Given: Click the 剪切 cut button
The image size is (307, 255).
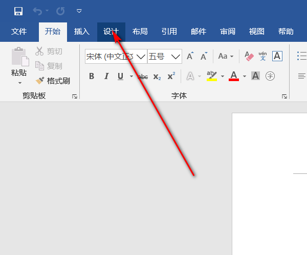Looking at the screenshot, I should click(49, 51).
